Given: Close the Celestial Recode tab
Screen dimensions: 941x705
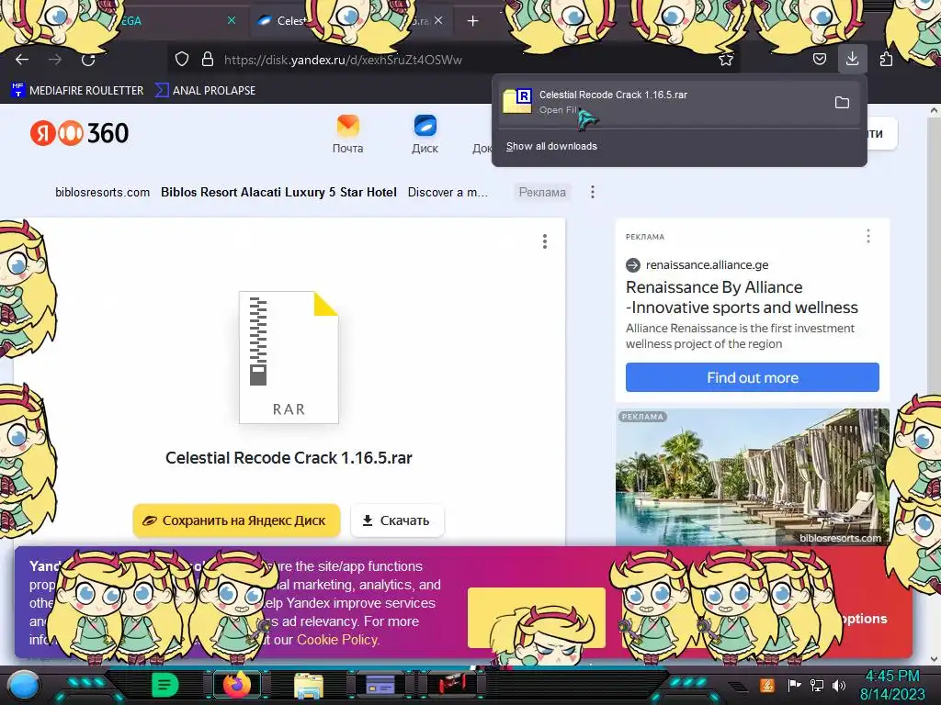Looking at the screenshot, I should pyautogui.click(x=438, y=21).
